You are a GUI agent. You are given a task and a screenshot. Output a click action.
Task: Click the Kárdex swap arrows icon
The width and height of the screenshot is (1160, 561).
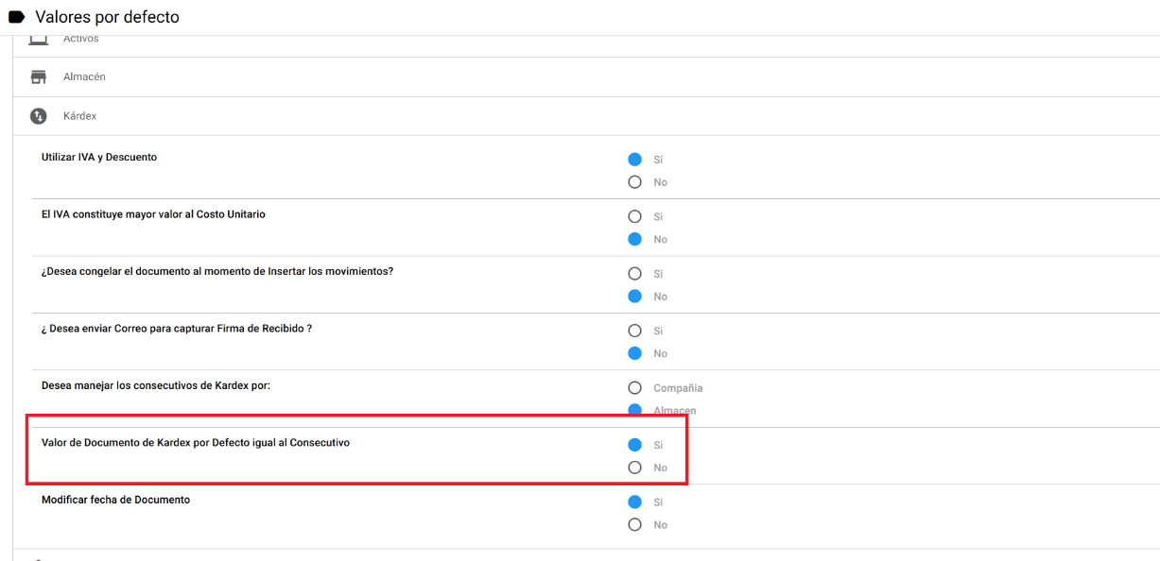pos(38,116)
